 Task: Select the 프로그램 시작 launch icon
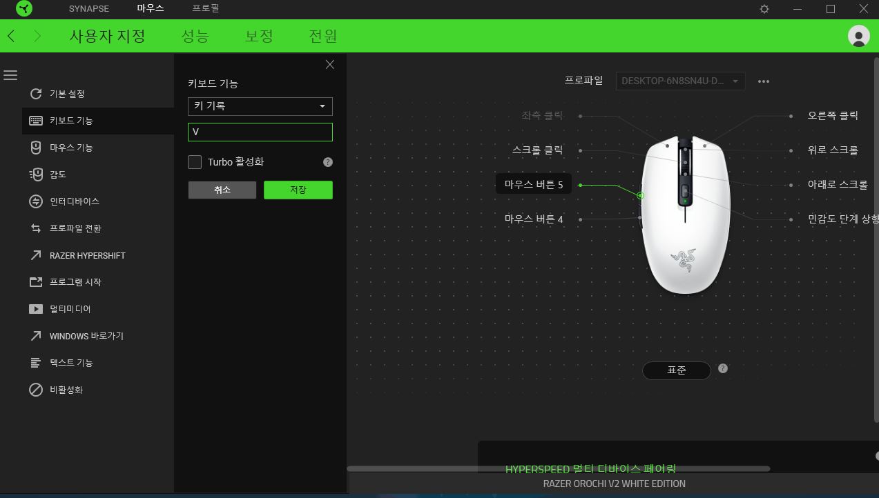point(36,282)
